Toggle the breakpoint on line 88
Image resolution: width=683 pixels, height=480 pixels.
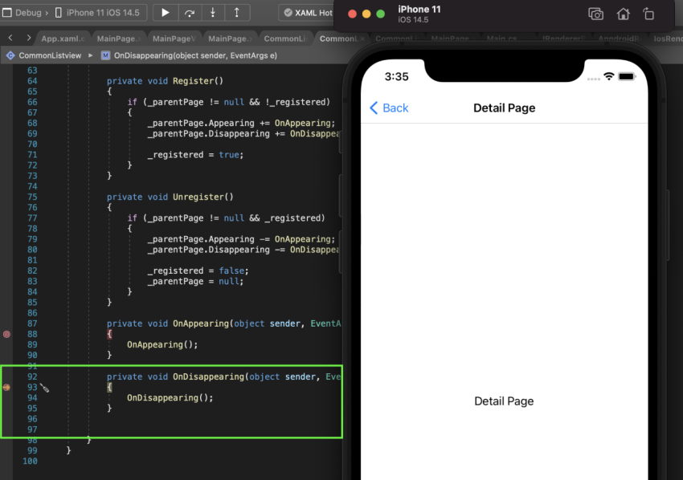coord(7,333)
